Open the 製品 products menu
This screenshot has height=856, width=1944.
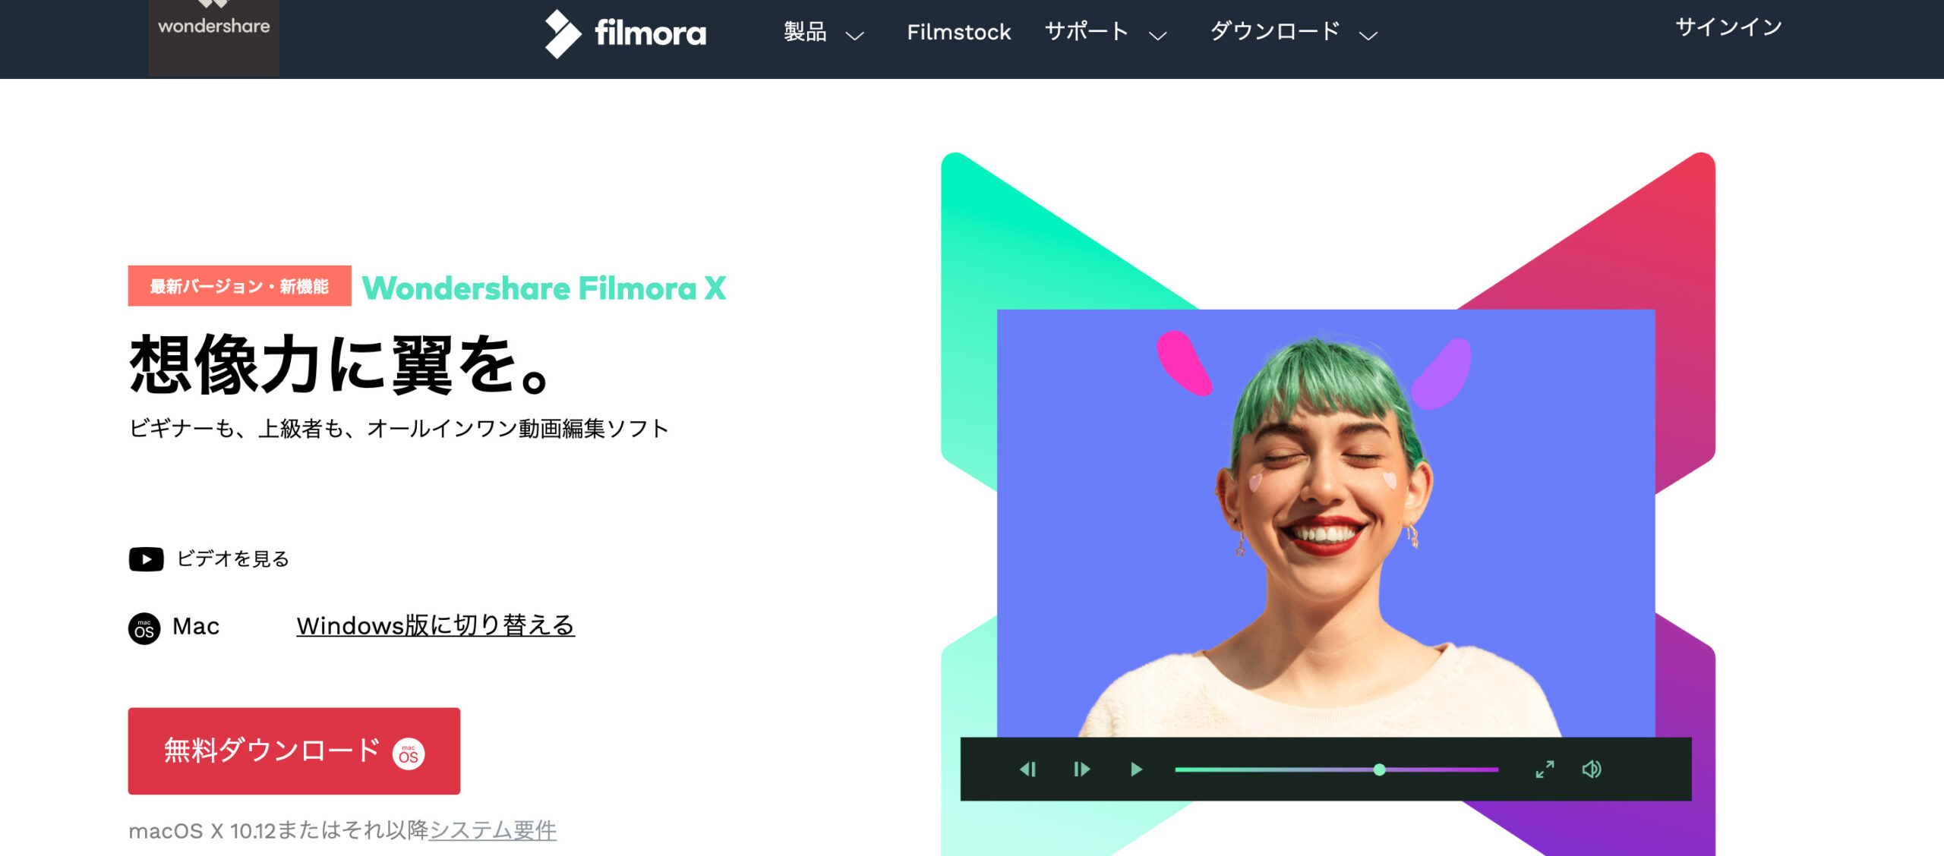point(805,32)
